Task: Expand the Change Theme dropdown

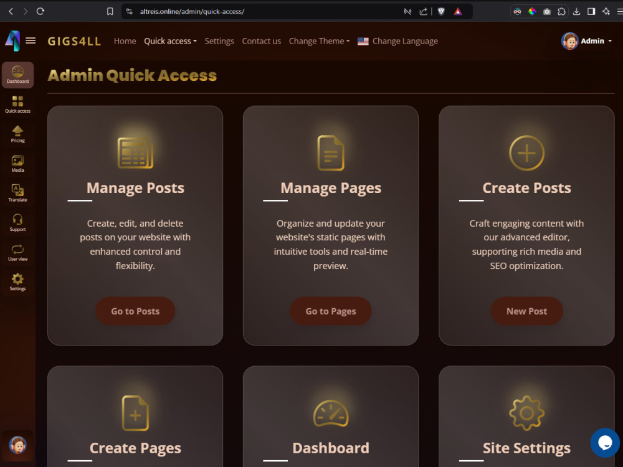Action: point(319,41)
